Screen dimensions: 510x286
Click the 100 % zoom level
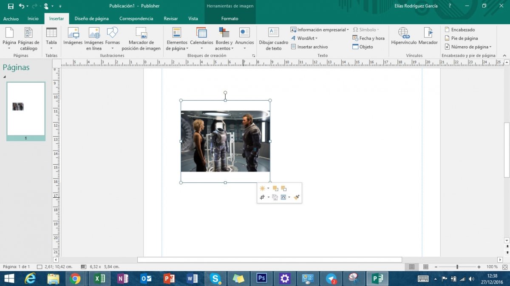click(492, 267)
